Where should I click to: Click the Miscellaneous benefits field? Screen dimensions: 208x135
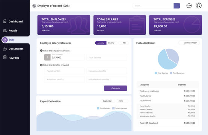107,79
